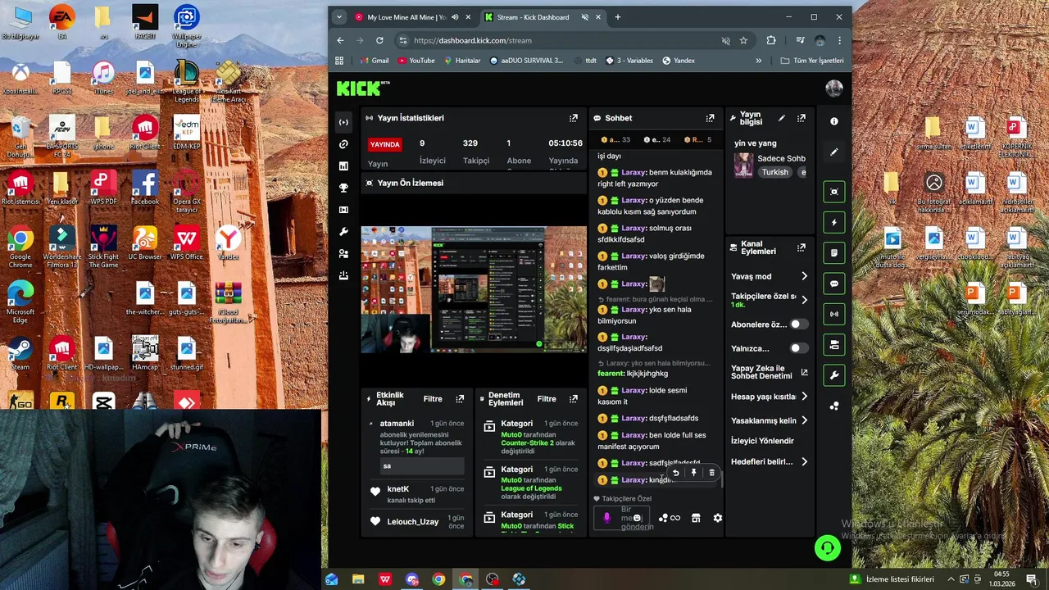This screenshot has width=1049, height=590.
Task: Open the wrench settings icon in left sidebar
Action: coord(343,232)
